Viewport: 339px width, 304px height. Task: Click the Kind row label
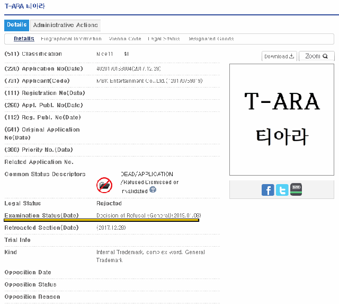coord(11,252)
